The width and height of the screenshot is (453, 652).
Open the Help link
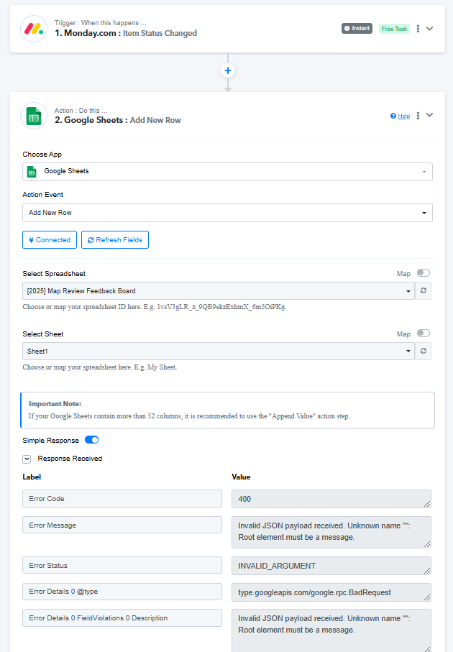(x=401, y=116)
